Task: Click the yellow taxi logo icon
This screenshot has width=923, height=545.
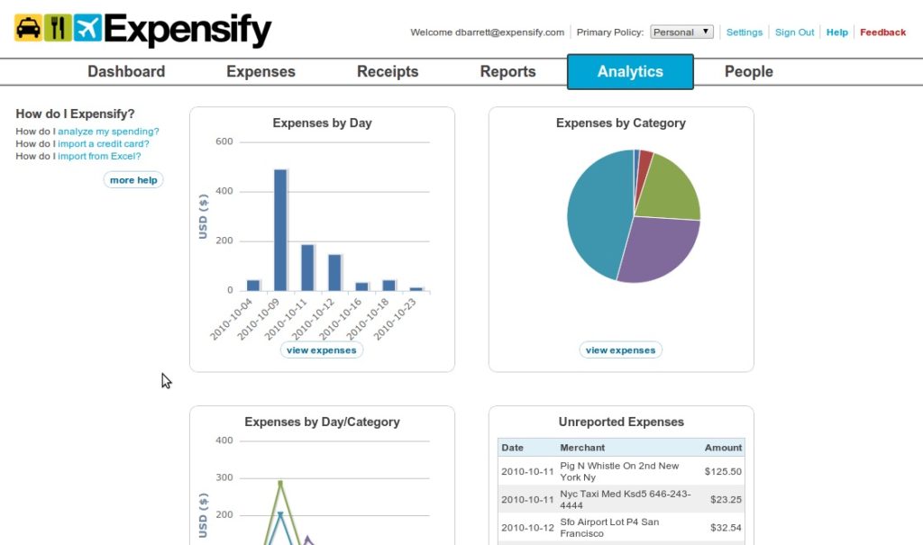Action: [x=28, y=28]
